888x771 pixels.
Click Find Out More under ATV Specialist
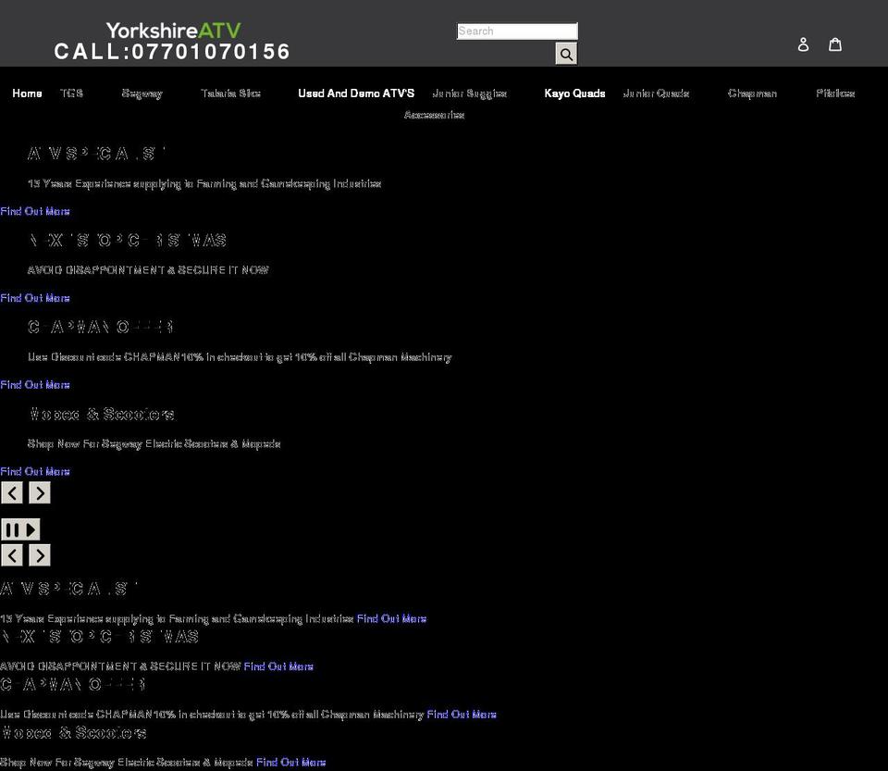34,211
